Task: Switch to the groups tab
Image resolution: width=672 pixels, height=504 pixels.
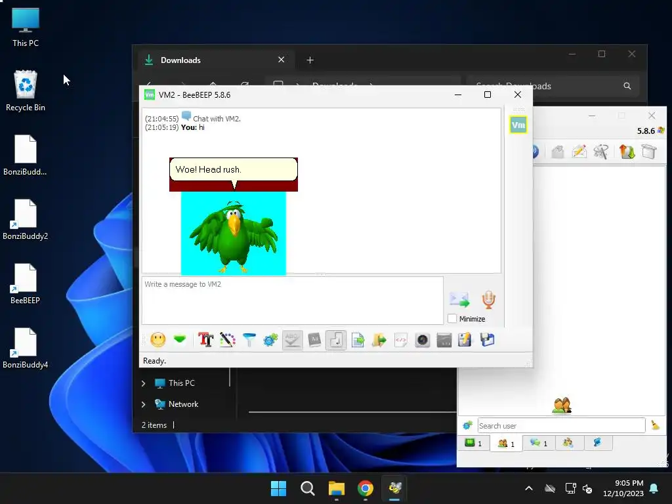Action: [x=568, y=443]
